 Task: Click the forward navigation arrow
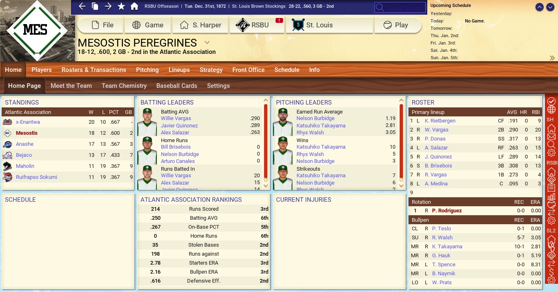tap(108, 6)
